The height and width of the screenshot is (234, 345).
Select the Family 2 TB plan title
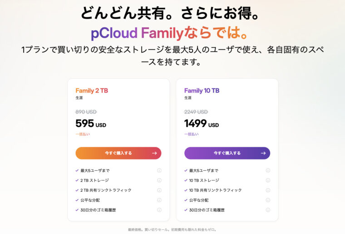[x=92, y=90]
